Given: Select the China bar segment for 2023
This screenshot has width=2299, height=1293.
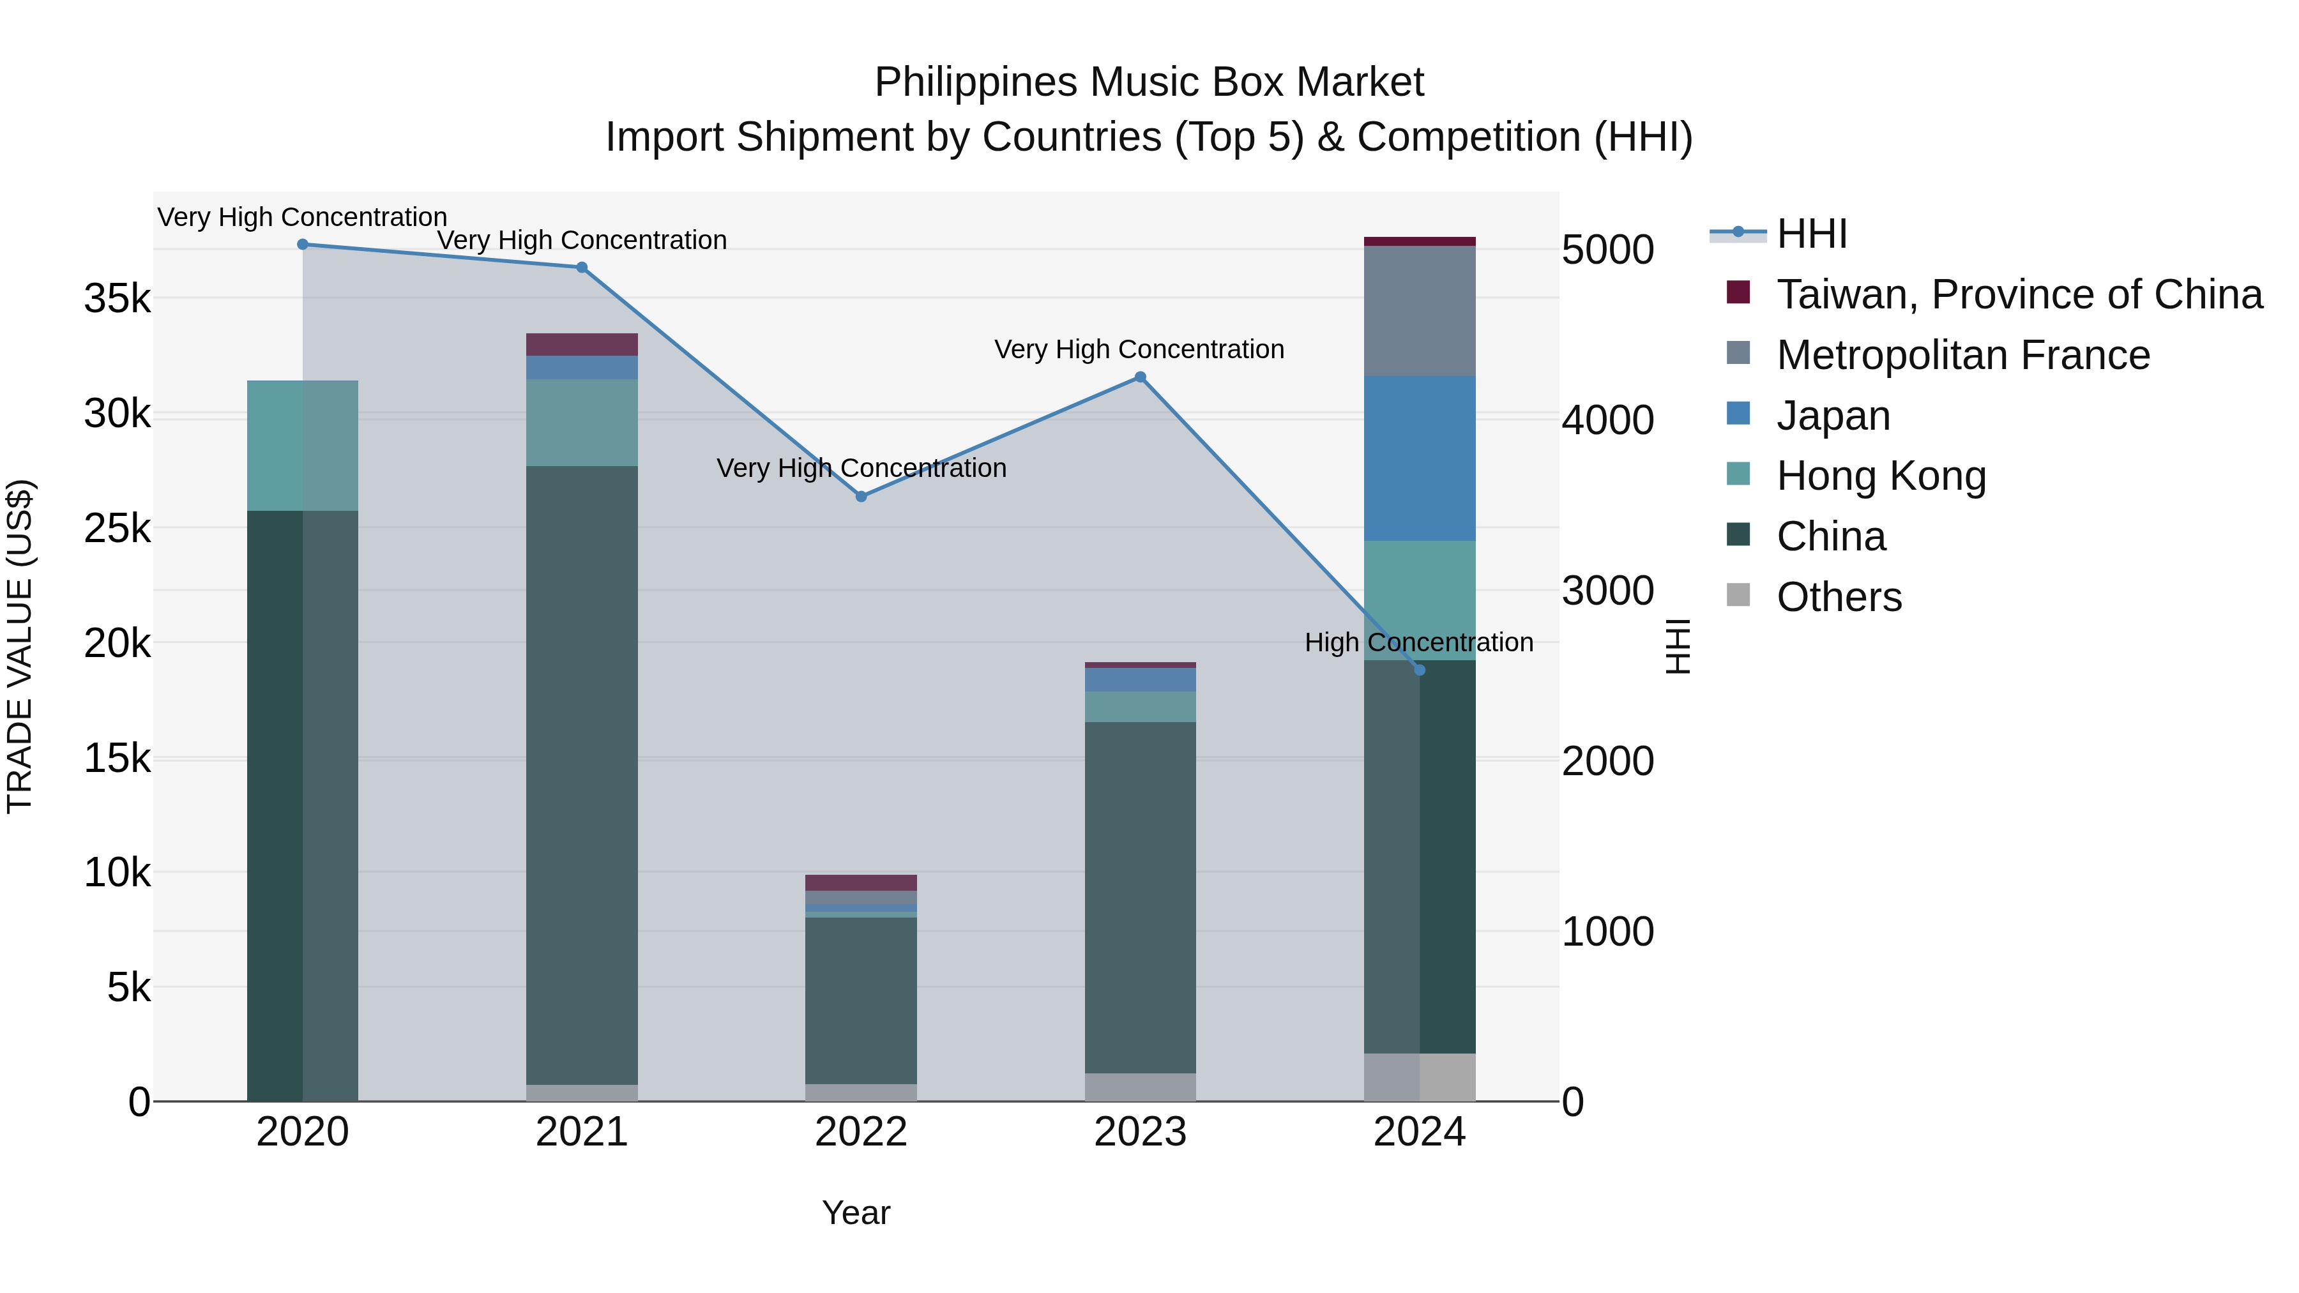Looking at the screenshot, I should click(1141, 898).
